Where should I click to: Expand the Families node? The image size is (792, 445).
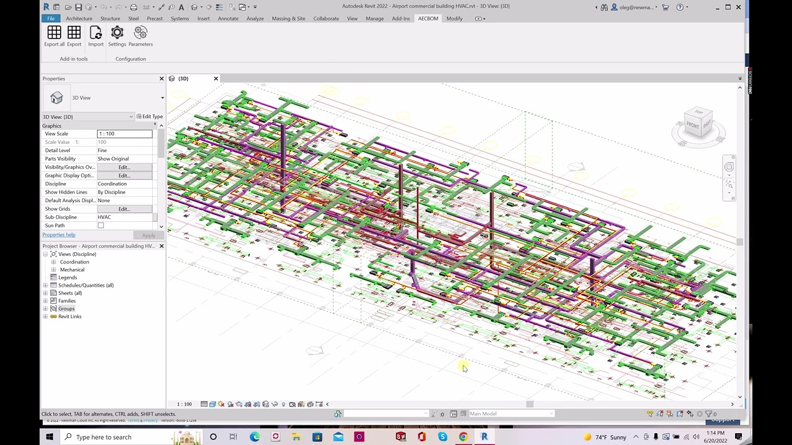pyautogui.click(x=45, y=301)
